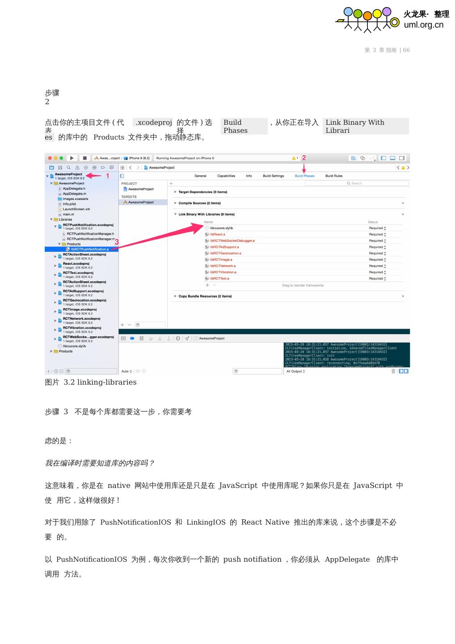Viewport: 455px width, 644px height.
Task: Click the Run (play) button in Xcode
Action: 72,158
